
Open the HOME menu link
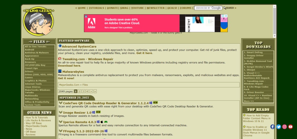[x=82, y=8]
